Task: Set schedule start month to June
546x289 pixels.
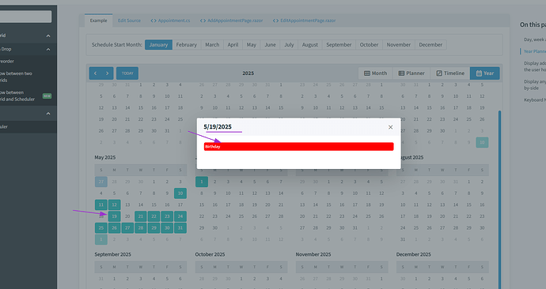Action: (270, 44)
